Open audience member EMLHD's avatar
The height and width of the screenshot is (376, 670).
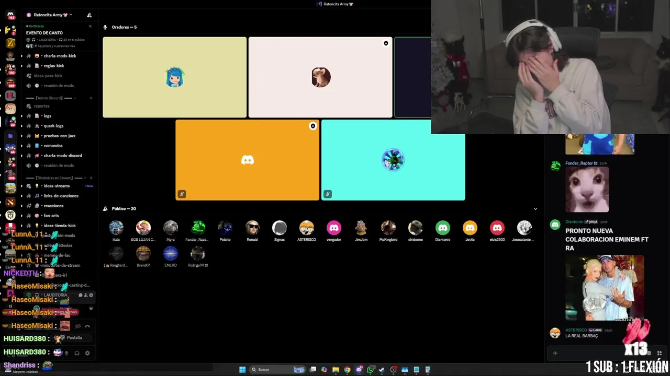[171, 253]
